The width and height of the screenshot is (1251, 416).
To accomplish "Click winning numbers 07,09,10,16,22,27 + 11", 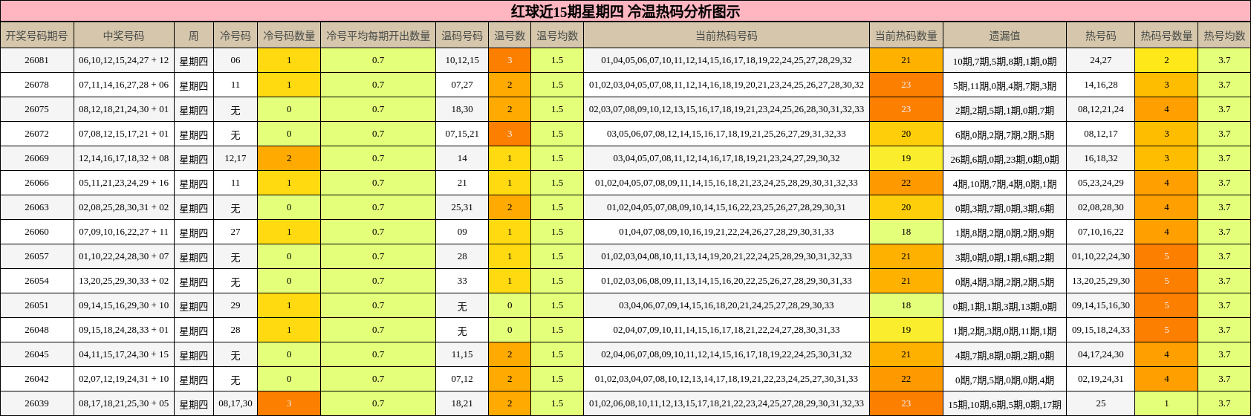I will pos(124,232).
